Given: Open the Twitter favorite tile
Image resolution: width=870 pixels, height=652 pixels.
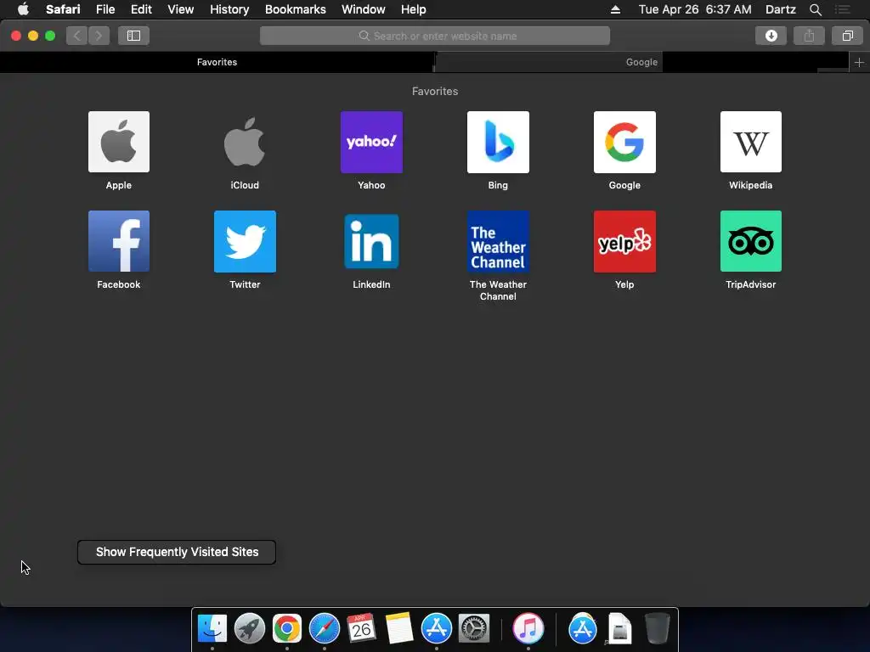Looking at the screenshot, I should 245,241.
